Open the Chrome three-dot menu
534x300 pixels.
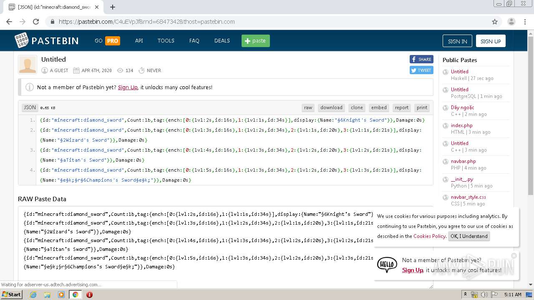click(x=525, y=22)
